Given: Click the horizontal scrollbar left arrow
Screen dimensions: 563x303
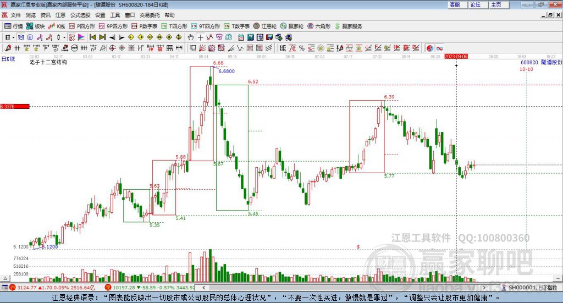Looking at the screenshot, I should pos(204,288).
